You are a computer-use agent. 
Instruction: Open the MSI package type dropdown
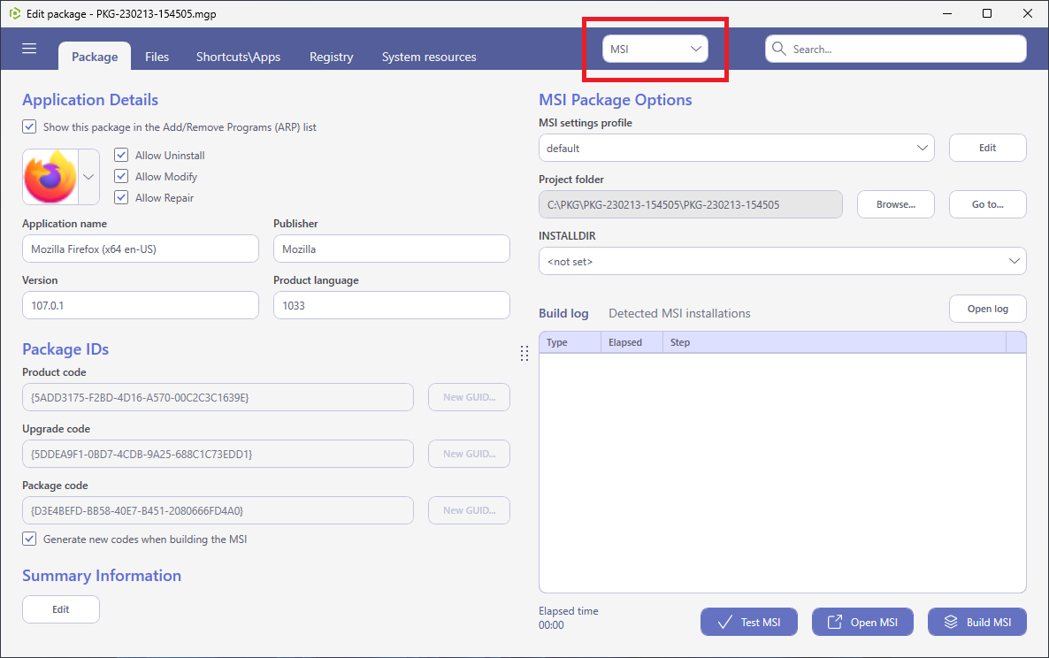point(655,49)
